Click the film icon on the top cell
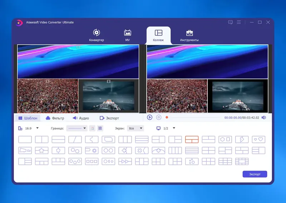 click(78, 47)
